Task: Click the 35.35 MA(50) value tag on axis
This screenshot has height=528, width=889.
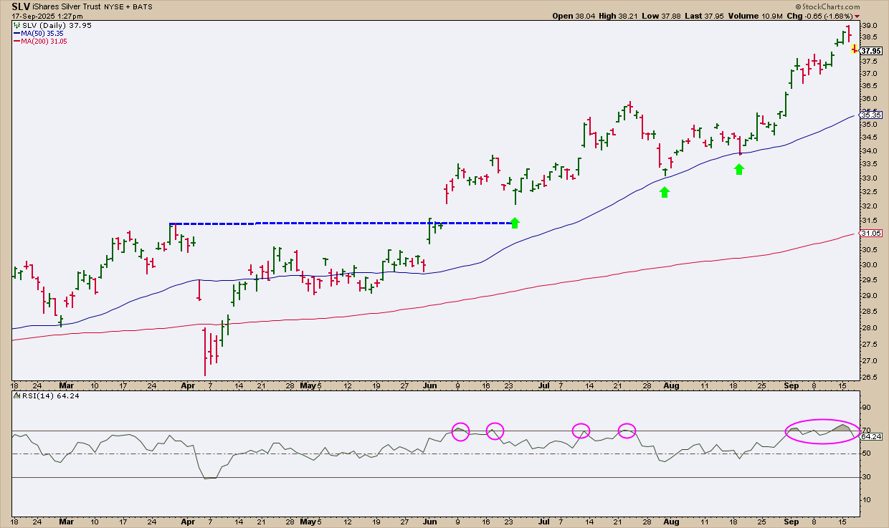Action: [872, 115]
